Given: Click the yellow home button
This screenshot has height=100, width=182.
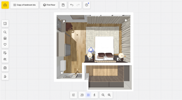Looking at the screenshot, I should (5, 5).
